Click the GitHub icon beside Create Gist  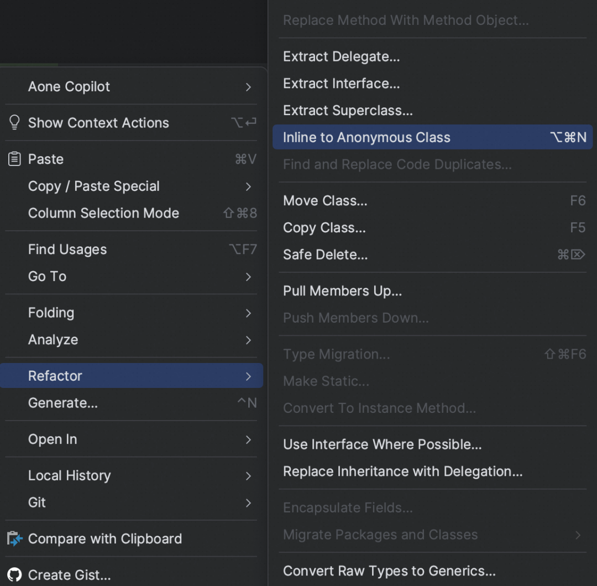(x=14, y=574)
